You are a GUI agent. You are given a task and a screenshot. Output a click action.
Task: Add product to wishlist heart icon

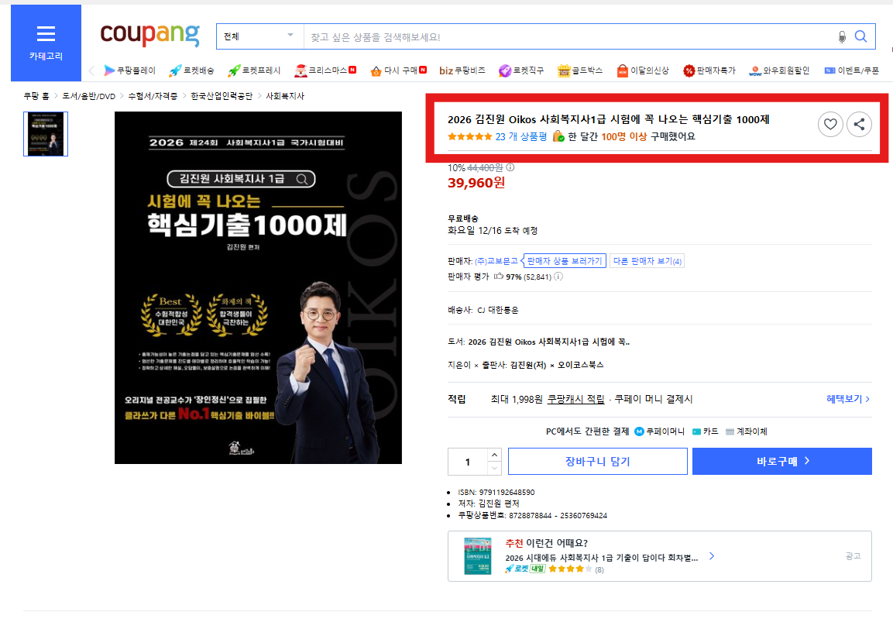(830, 124)
